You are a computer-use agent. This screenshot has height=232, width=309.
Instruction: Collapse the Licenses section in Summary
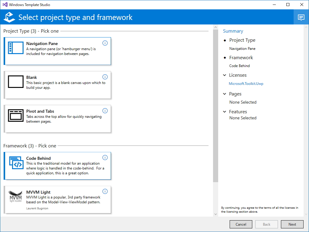225,75
